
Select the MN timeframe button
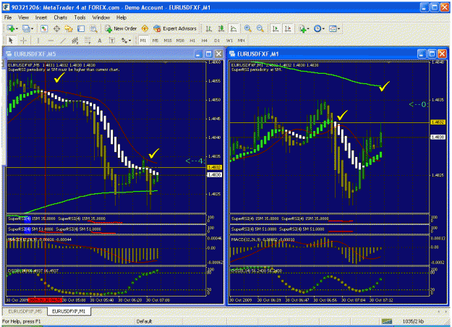click(x=242, y=41)
